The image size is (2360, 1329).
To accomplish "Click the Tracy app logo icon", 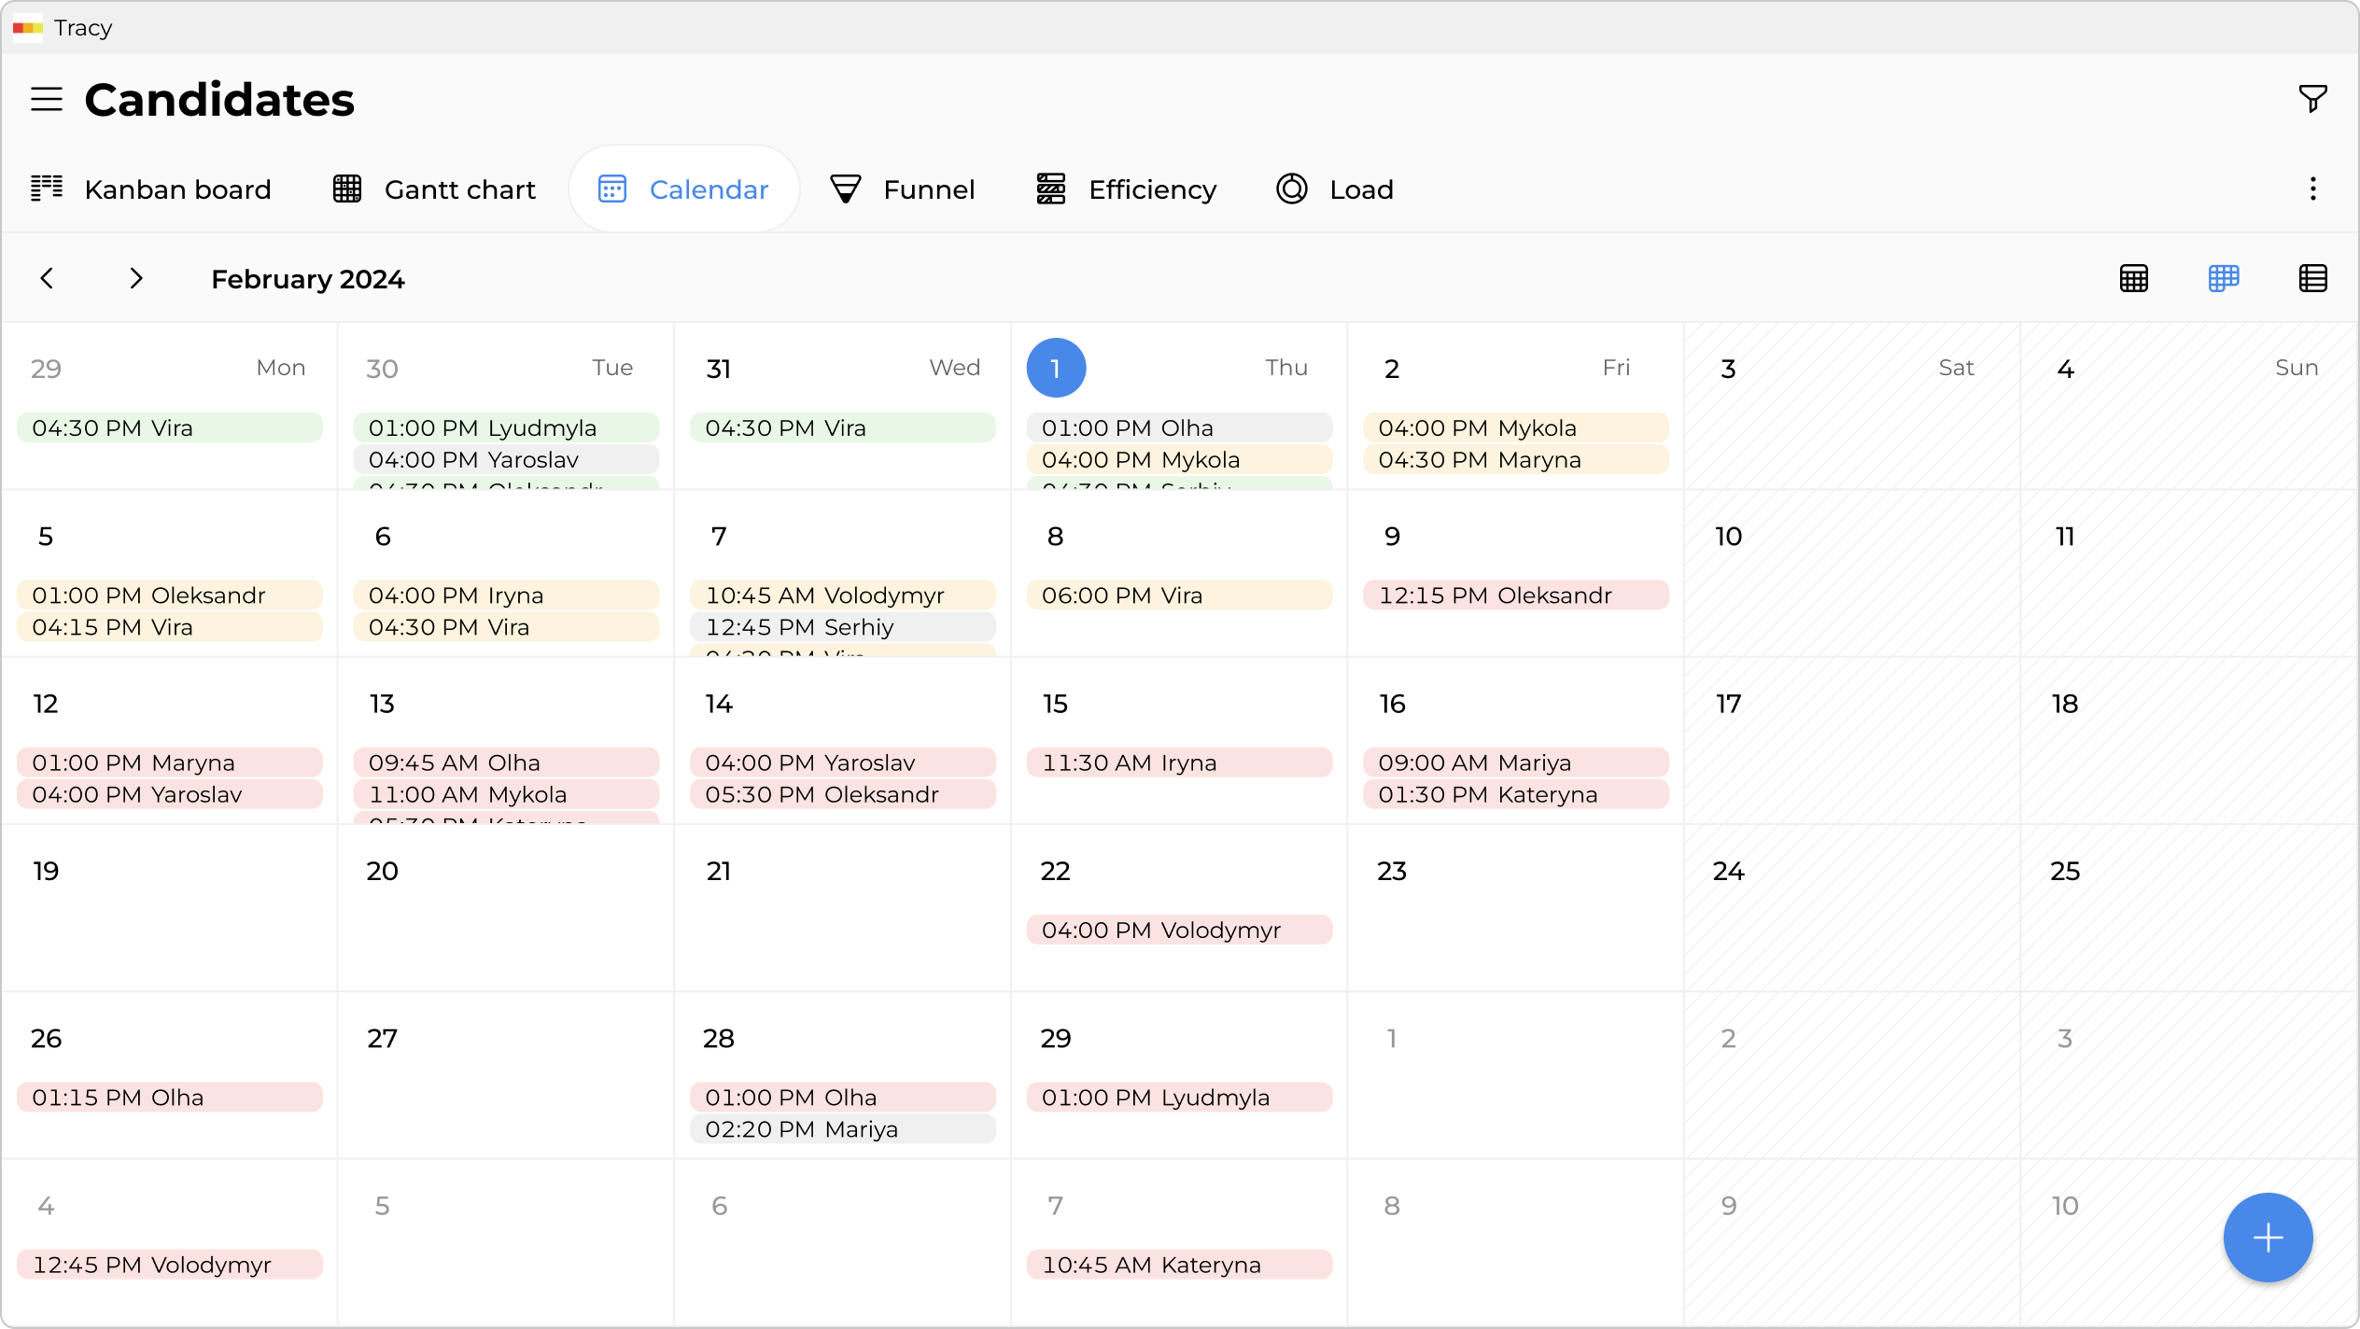I will tap(28, 28).
